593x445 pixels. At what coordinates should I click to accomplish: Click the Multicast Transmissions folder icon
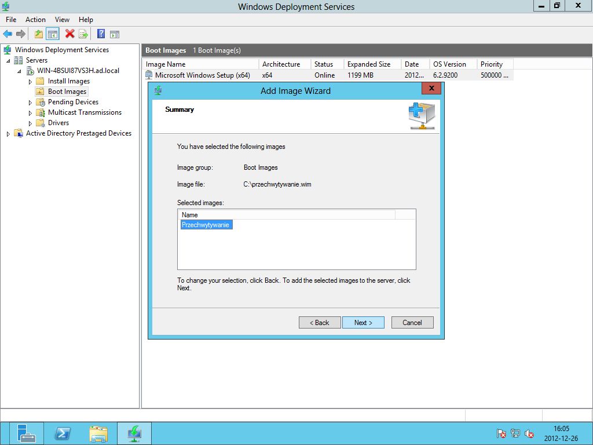[x=41, y=112]
